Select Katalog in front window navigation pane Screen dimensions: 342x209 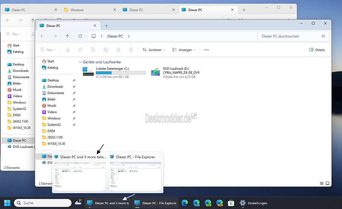point(50,67)
